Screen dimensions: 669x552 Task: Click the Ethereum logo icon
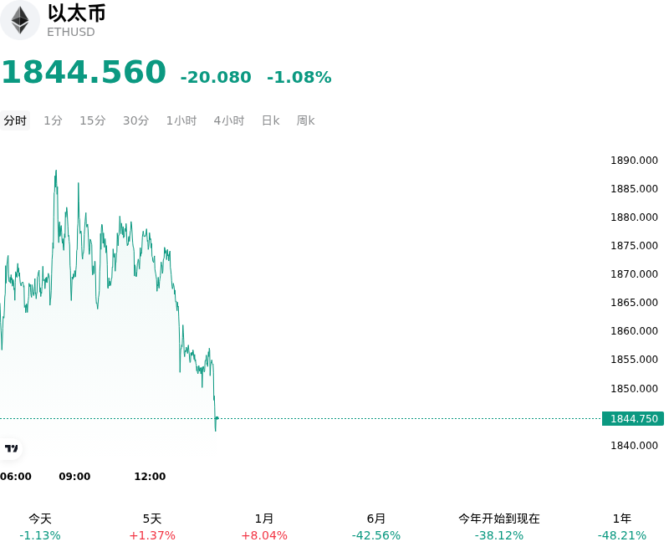(x=19, y=20)
